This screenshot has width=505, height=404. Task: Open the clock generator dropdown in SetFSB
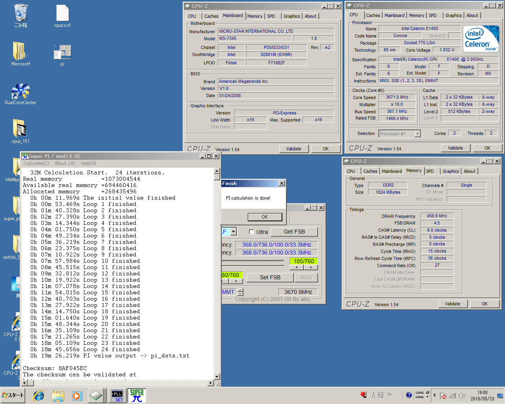pyautogui.click(x=233, y=232)
